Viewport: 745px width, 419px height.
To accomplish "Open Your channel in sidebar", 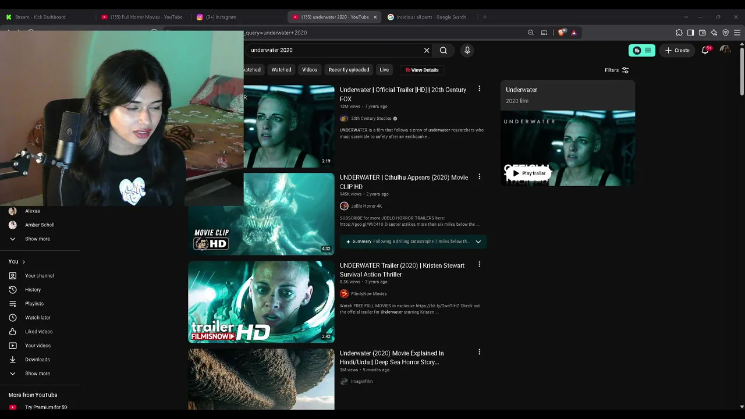I will [x=40, y=276].
